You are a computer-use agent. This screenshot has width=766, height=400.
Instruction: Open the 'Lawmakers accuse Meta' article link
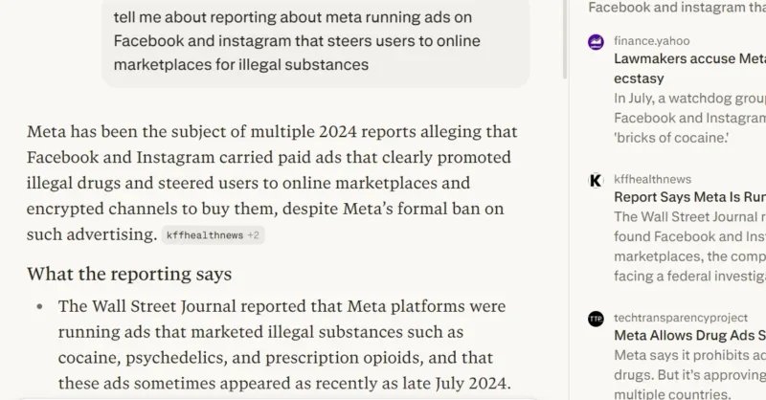[689, 59]
